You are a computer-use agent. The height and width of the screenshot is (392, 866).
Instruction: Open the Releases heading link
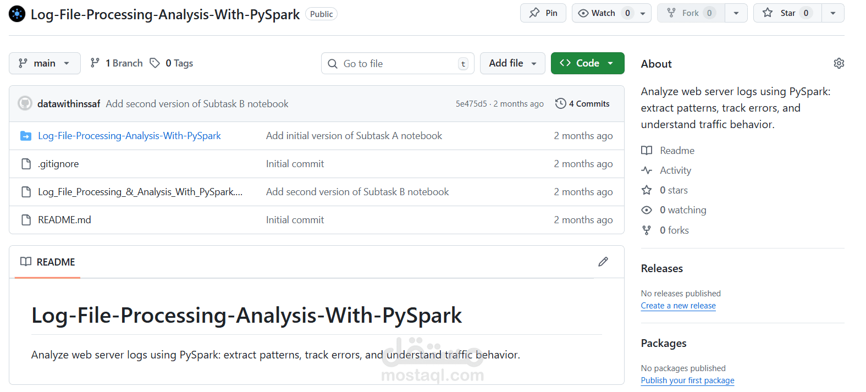coord(661,268)
